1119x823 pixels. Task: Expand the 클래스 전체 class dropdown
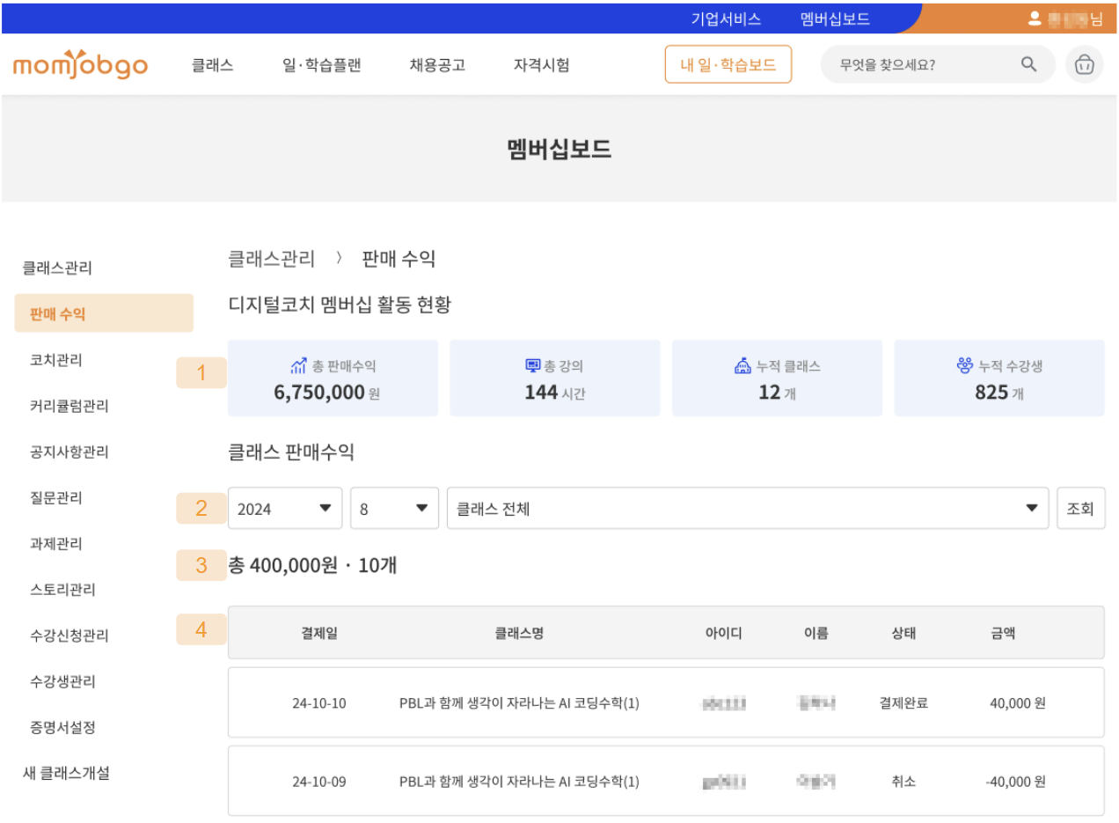click(x=747, y=509)
